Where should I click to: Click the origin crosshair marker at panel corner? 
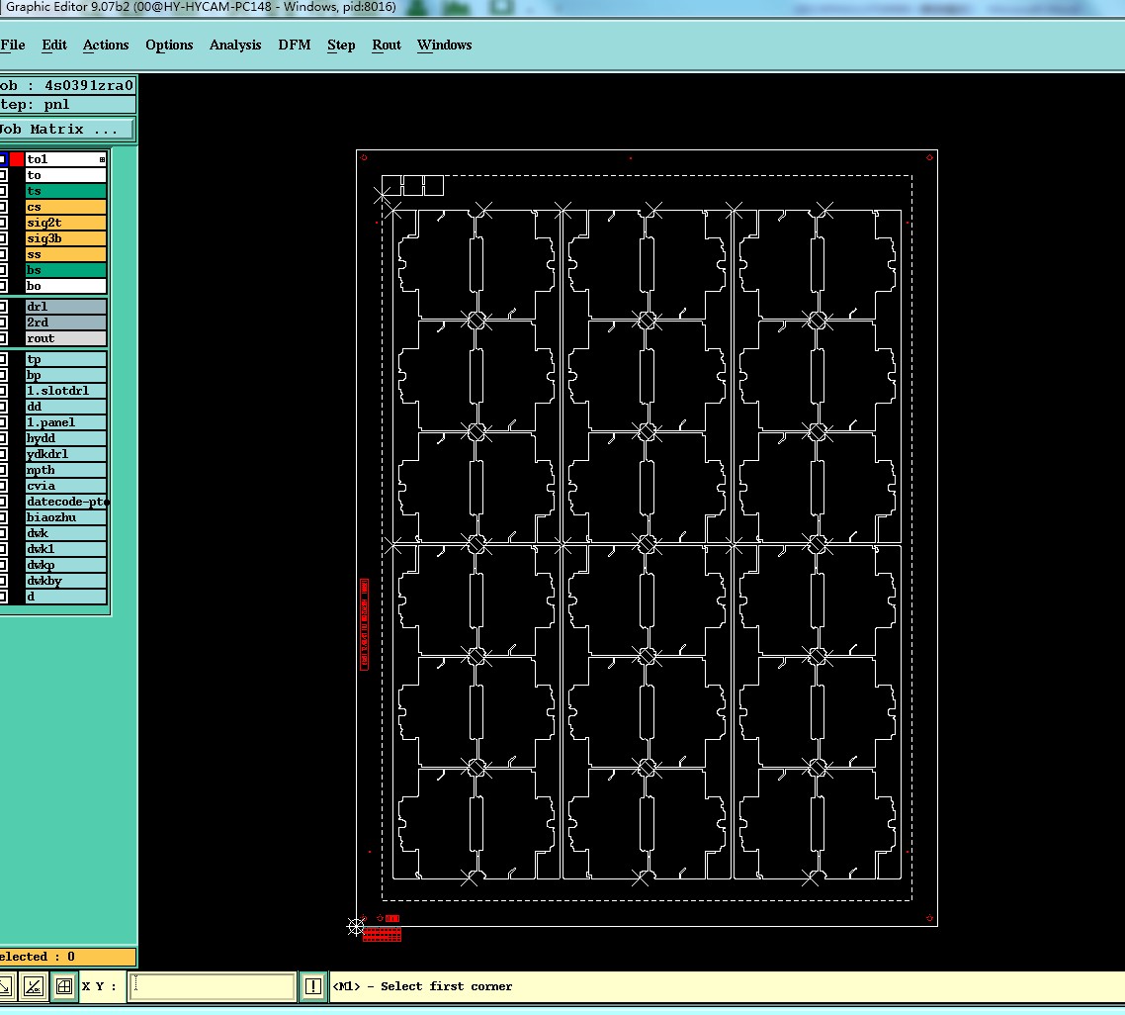pyautogui.click(x=355, y=927)
